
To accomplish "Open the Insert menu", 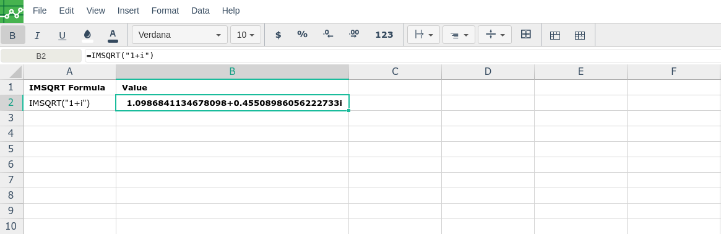I will pos(128,11).
